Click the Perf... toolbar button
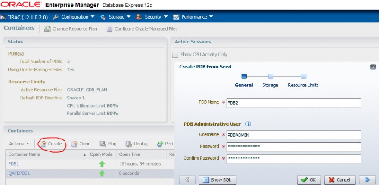This screenshot has width=379, height=185. tap(166, 144)
